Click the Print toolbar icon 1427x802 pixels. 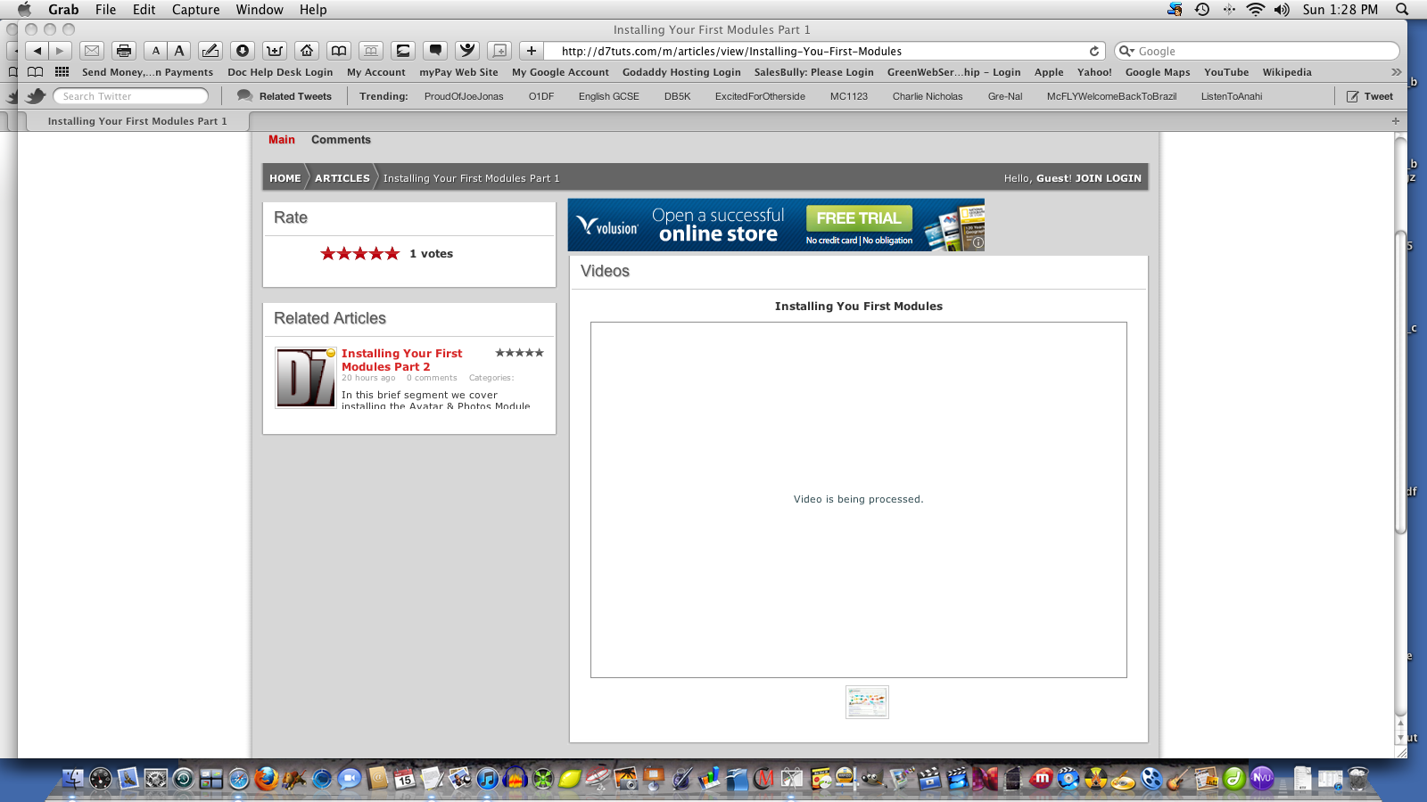[x=124, y=51]
